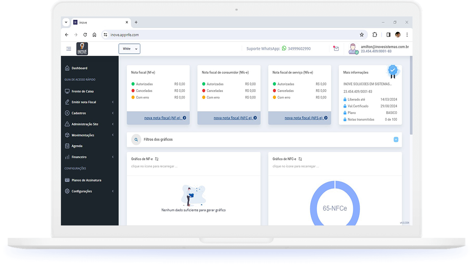Click the WhatsApp support icon
The height and width of the screenshot is (265, 473).
tap(284, 49)
